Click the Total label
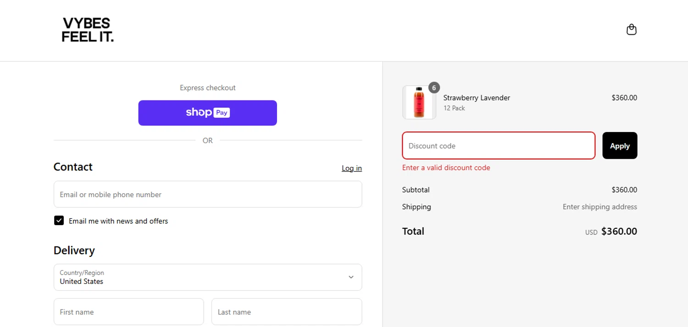Viewport: 688px width, 327px height. 413,231
